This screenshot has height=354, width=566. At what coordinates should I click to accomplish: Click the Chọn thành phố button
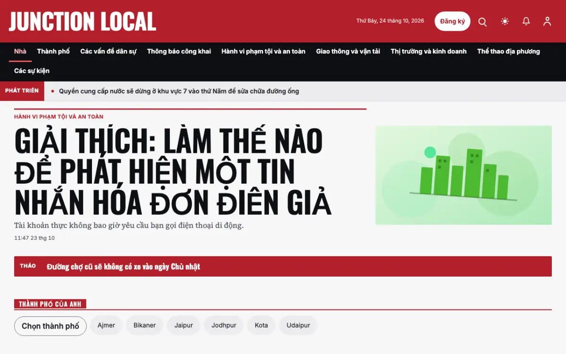(x=50, y=326)
